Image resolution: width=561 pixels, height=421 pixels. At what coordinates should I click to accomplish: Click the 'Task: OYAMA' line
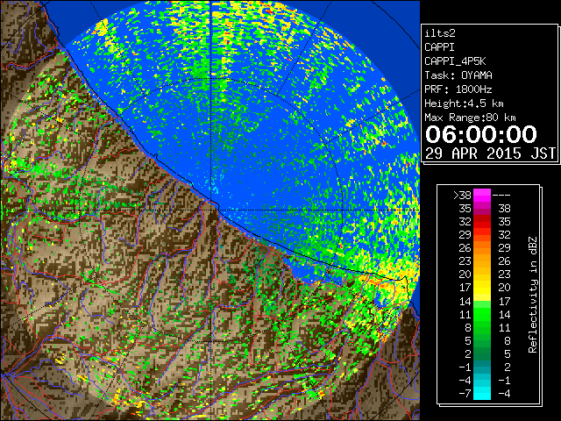coord(458,75)
